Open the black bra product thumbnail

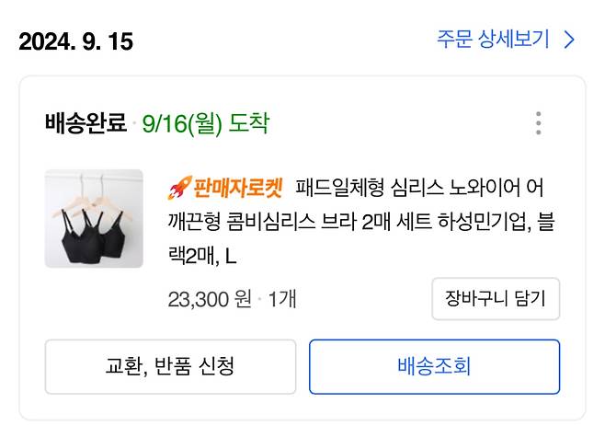94,219
